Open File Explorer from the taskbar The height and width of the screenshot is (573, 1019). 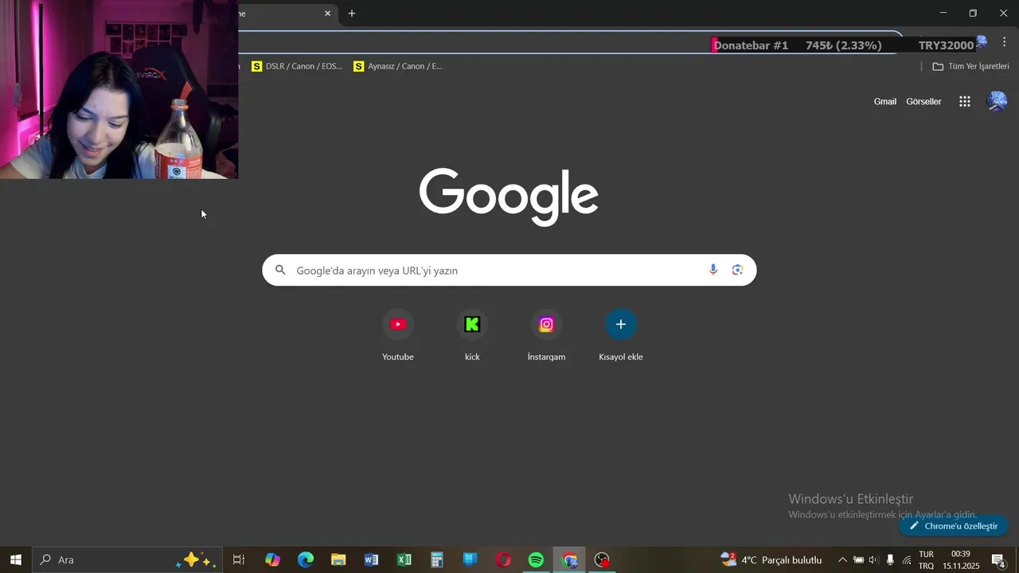(338, 559)
